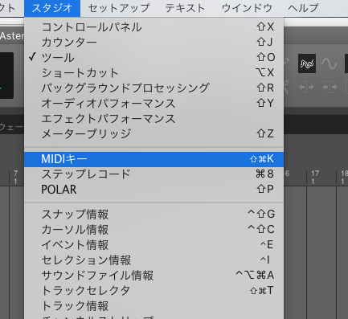
Task: Open the セットアップ menu
Action: (x=119, y=8)
